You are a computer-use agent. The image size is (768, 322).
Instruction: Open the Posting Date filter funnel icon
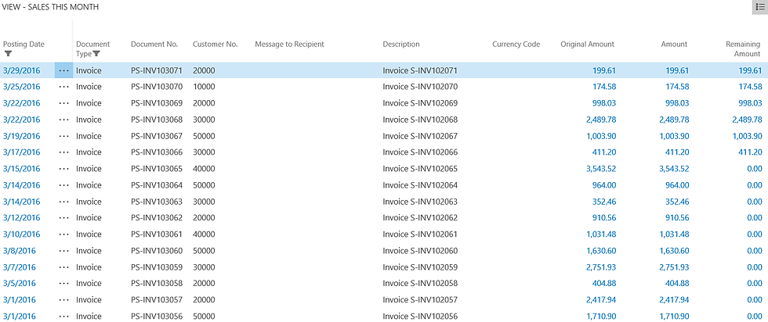click(8, 54)
